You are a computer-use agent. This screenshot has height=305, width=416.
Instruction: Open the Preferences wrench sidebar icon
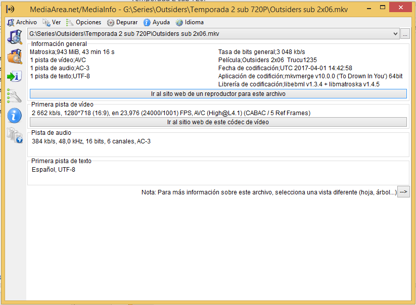[14, 95]
